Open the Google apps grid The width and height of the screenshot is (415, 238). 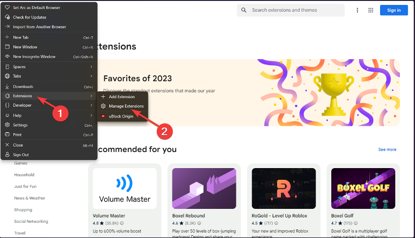tap(371, 10)
